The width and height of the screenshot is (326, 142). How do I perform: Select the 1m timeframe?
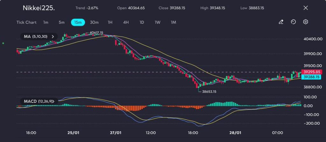46,22
